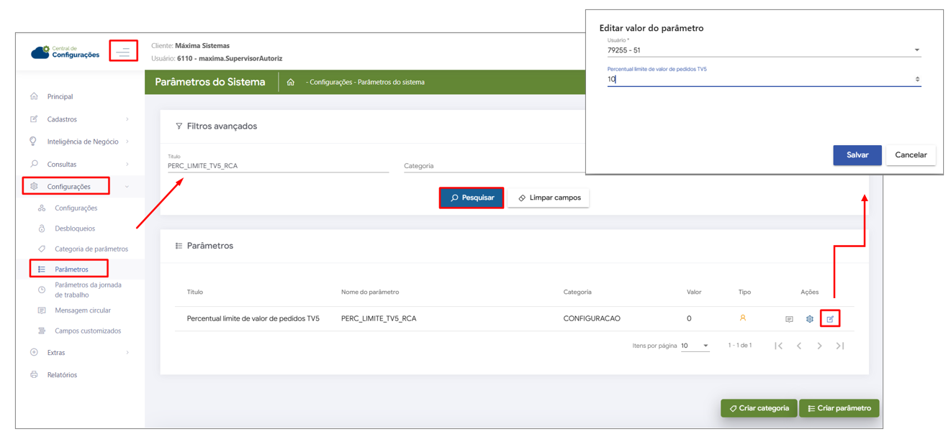
Task: Open the parameter settings gear icon
Action: [x=810, y=319]
